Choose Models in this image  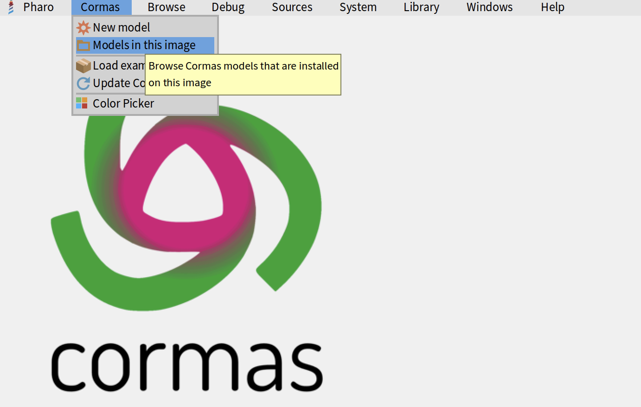[144, 45]
